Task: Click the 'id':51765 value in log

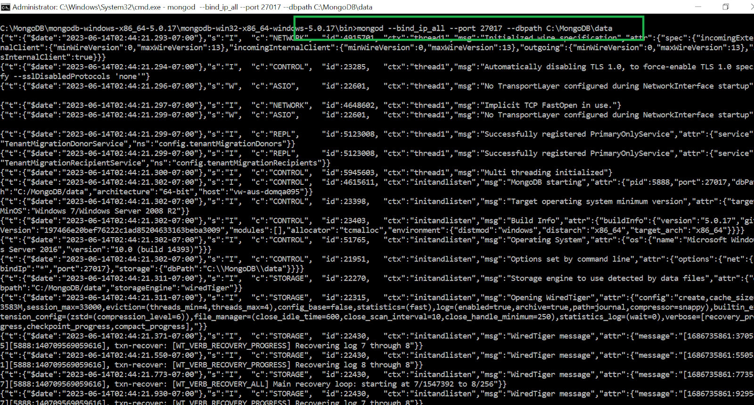Action: pos(344,240)
